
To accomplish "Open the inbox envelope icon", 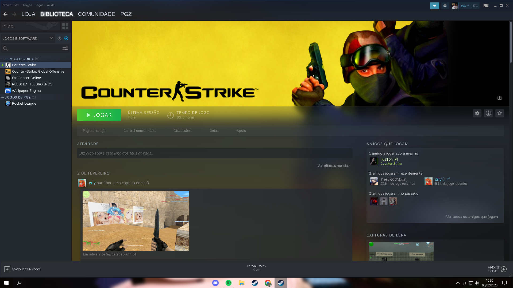I will [x=445, y=6].
